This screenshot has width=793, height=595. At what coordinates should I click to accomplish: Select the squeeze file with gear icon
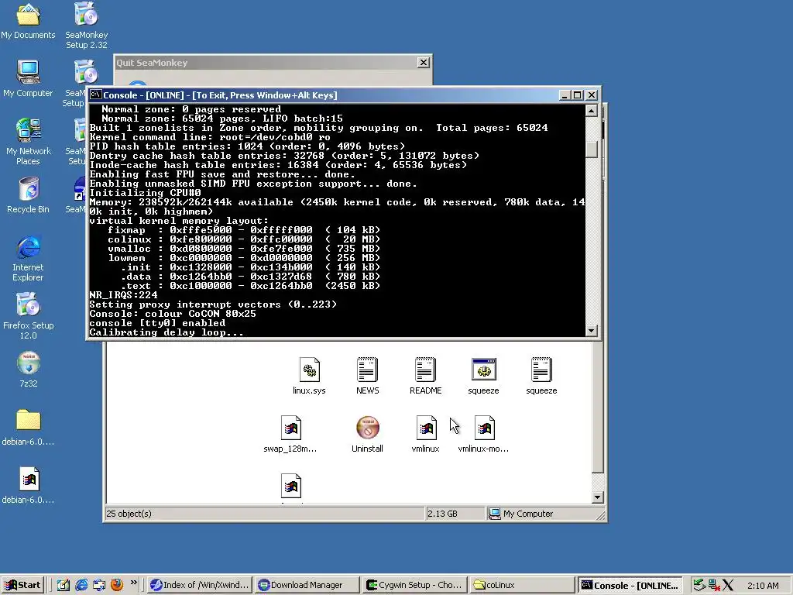click(483, 376)
